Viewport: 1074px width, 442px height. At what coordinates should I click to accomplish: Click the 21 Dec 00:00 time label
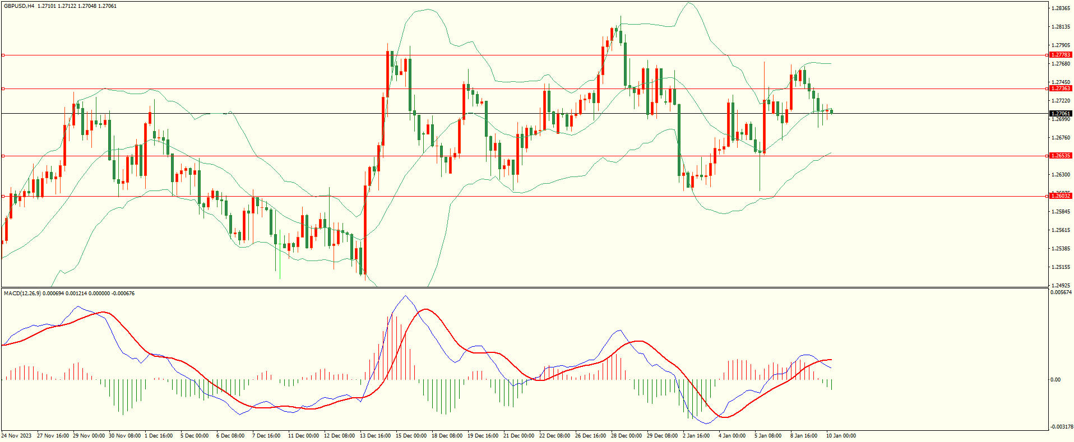519,436
